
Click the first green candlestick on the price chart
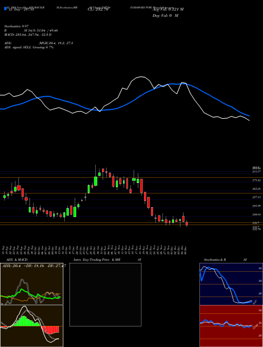click(x=4, y=196)
